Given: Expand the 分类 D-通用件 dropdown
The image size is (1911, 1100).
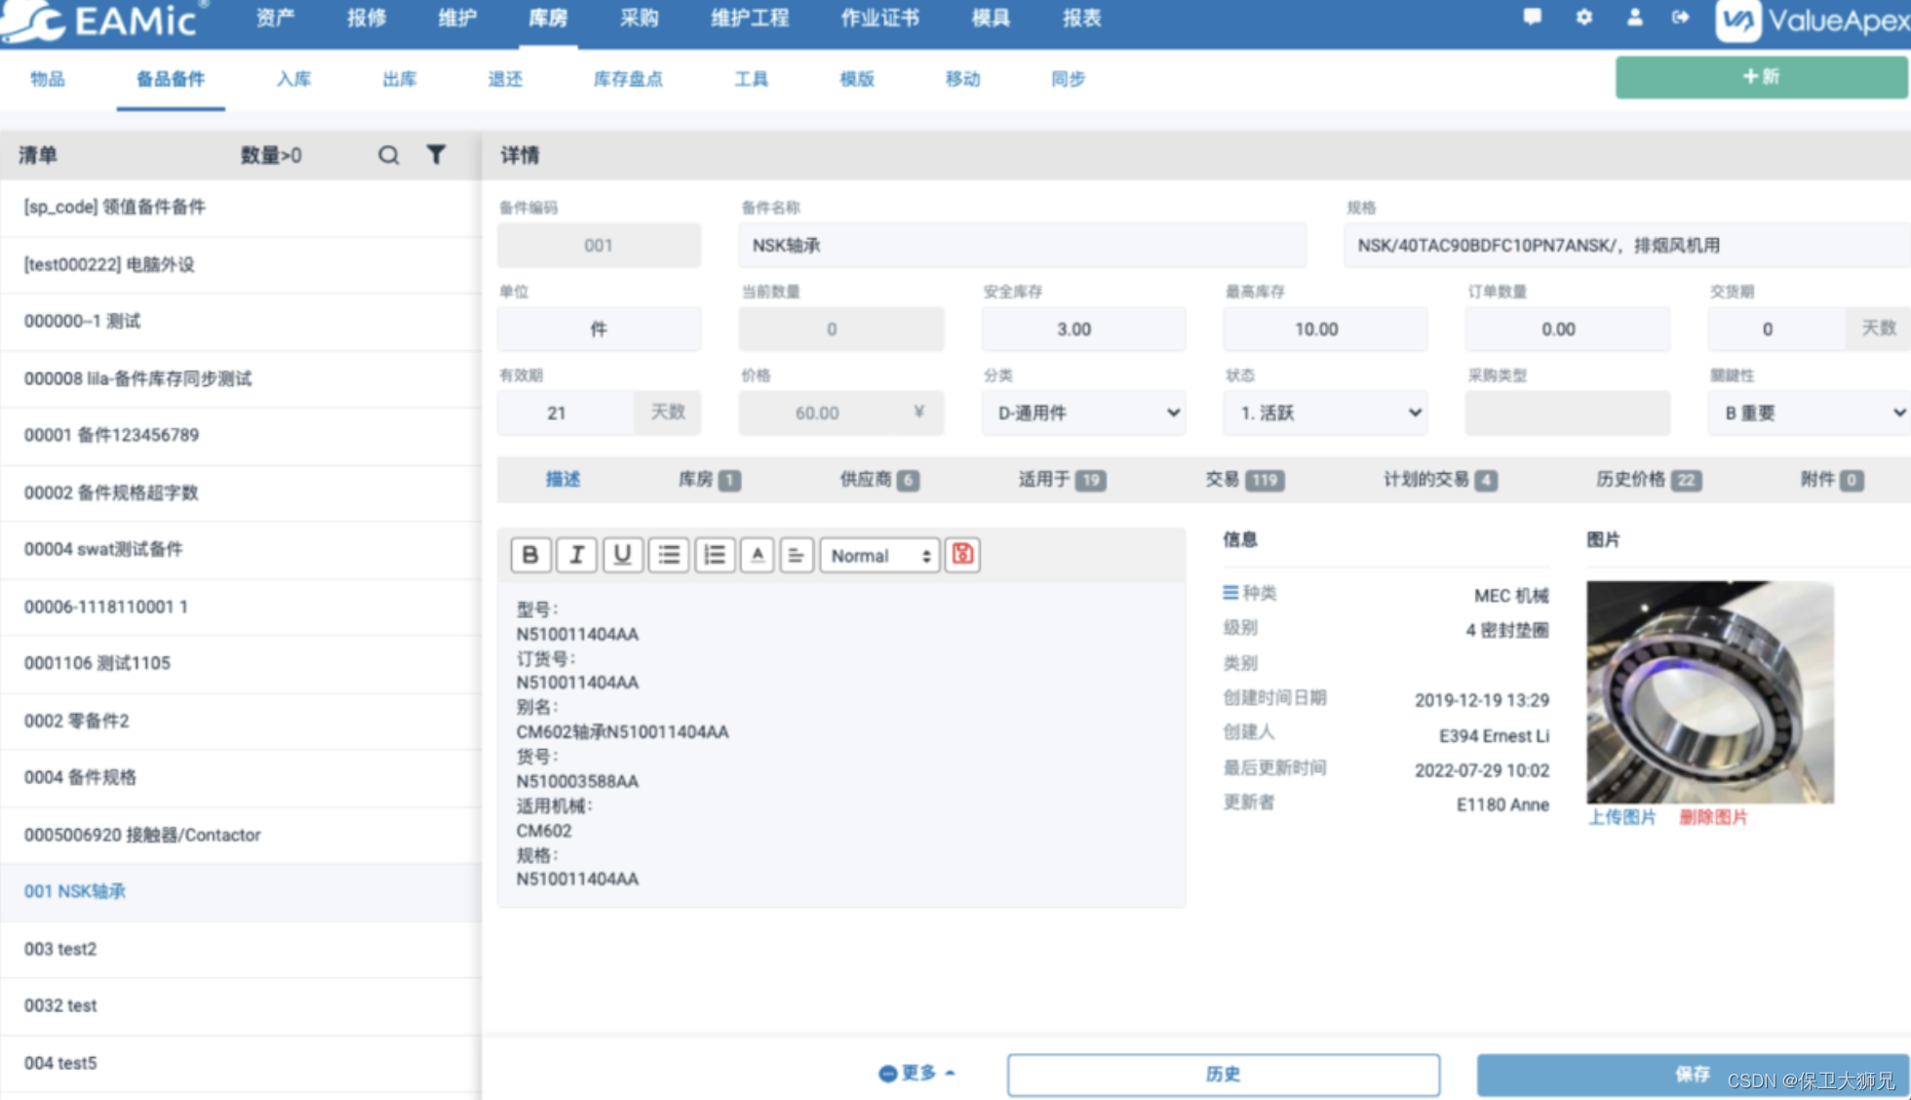Looking at the screenshot, I should click(x=1083, y=412).
